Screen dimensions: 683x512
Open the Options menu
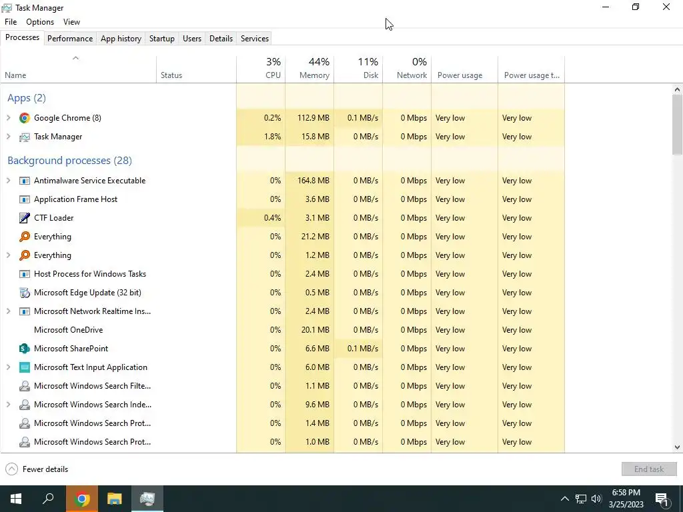[x=40, y=22]
